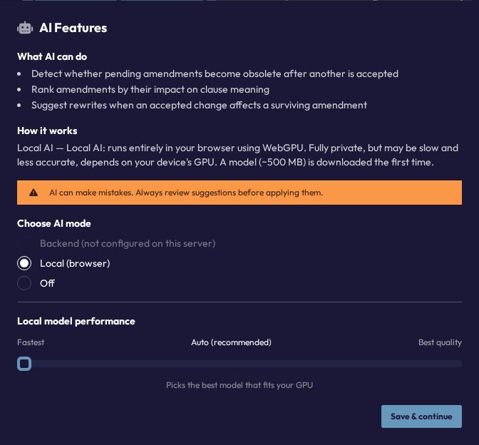Click the 'Suggest rewrites when an accepted change' bullet
The image size is (479, 445).
pyautogui.click(x=199, y=105)
